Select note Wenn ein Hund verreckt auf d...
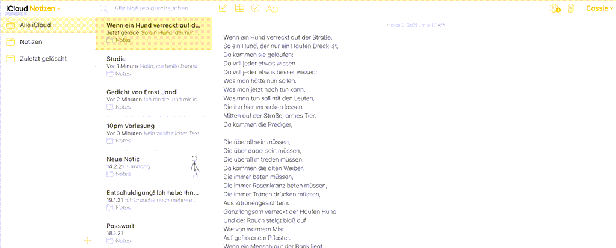Image resolution: width=616 pixels, height=248 pixels. tap(153, 34)
